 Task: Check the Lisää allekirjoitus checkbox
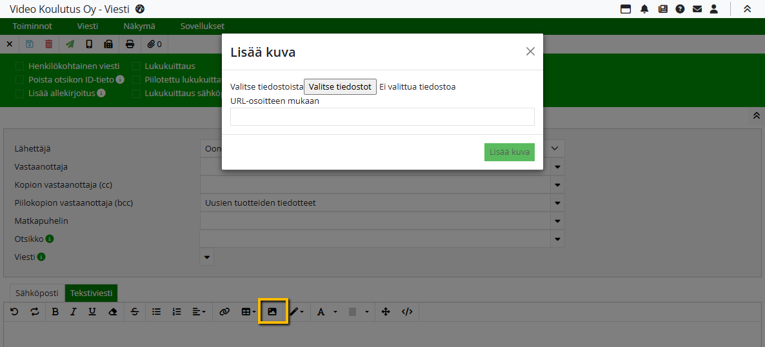pos(20,93)
